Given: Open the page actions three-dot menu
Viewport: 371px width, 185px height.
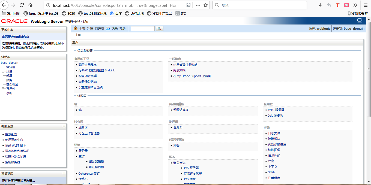Looking at the screenshot, I should tap(198, 5).
